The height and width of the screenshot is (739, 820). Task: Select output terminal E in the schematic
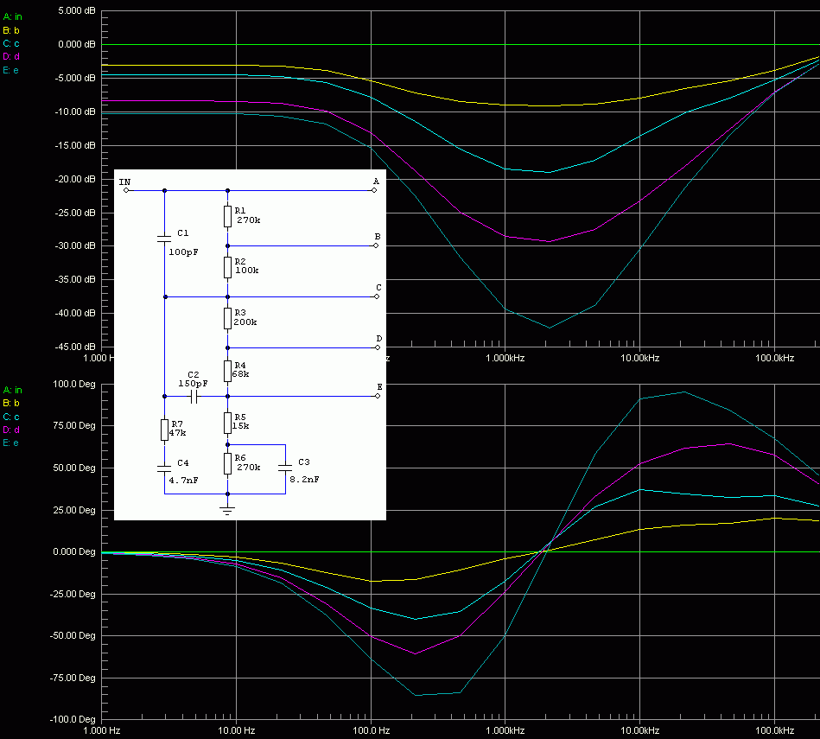coord(378,396)
